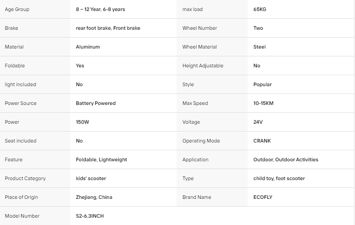Viewport: 355px width, 225px height.
Task: Click the max load value 65KG
Action: [x=260, y=9]
